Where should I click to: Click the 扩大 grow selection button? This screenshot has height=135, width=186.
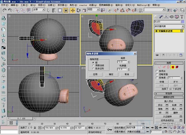[176, 82]
